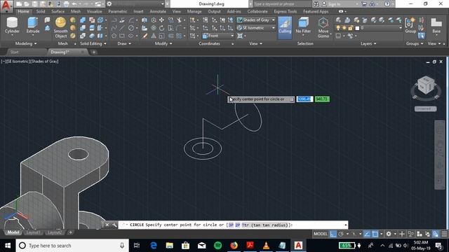
Task: Toggle layer freeze sun icon
Action: pyautogui.click(x=344, y=28)
